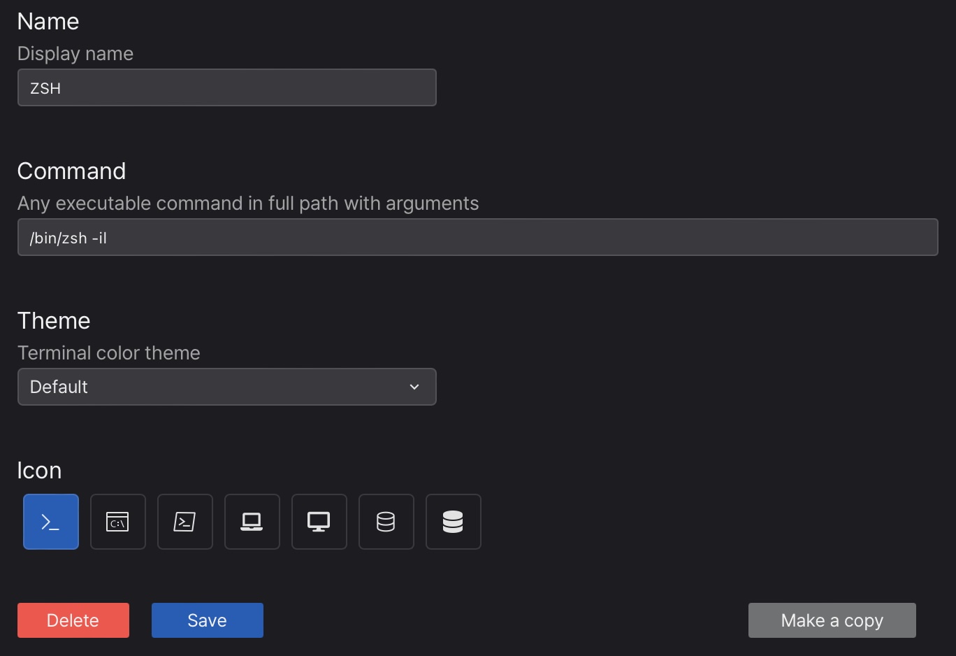
Task: Click the 'Any executable command' description text
Action: click(x=248, y=204)
